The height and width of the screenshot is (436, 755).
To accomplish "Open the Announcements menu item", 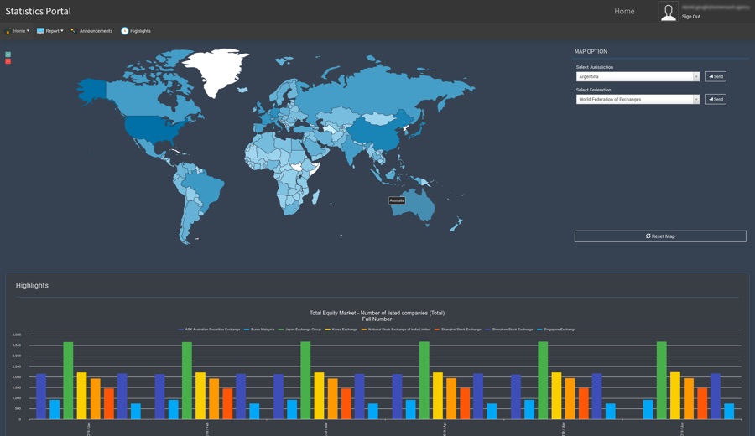I will point(96,31).
